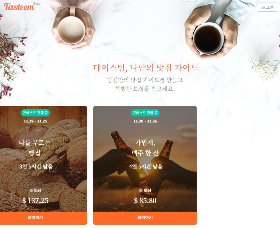Image resolution: width=280 pixels, height=228 pixels.
Task: Click the 당신만의 맛집 가이드를 만들고 subtitle
Action: (x=145, y=80)
